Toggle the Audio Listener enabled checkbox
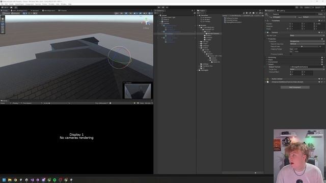326x183 pixels. click(270, 79)
